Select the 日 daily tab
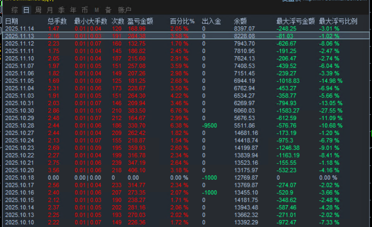Image resolution: width=372 pixels, height=227 pixels. coord(26,10)
